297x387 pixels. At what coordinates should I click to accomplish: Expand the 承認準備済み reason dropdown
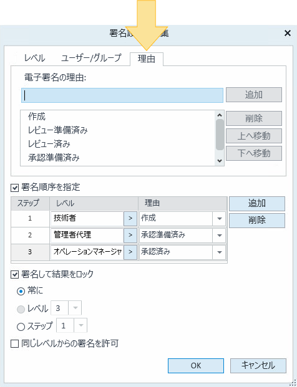coord(219,236)
